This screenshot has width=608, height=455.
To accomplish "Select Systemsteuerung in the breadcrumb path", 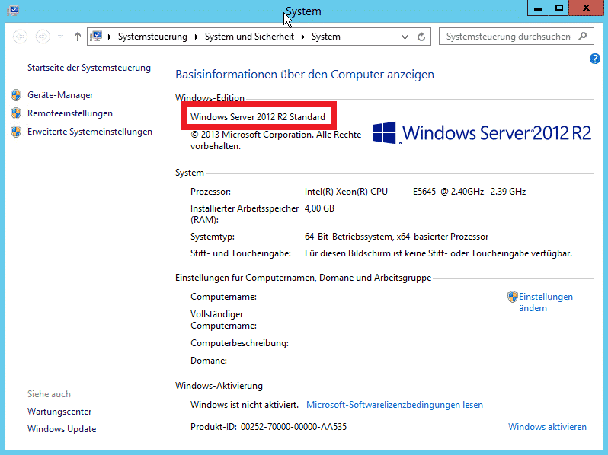I will click(x=152, y=37).
